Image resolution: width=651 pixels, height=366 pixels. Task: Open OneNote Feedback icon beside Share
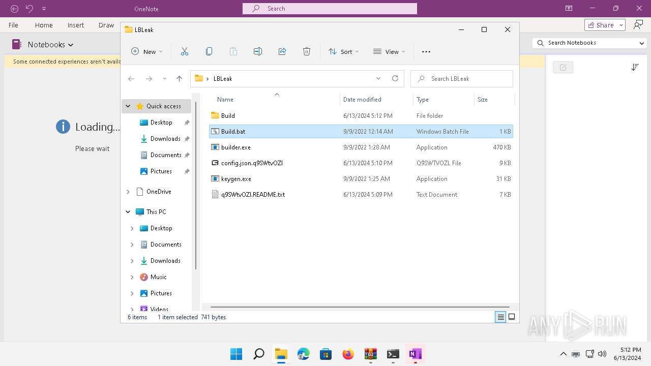(x=638, y=25)
